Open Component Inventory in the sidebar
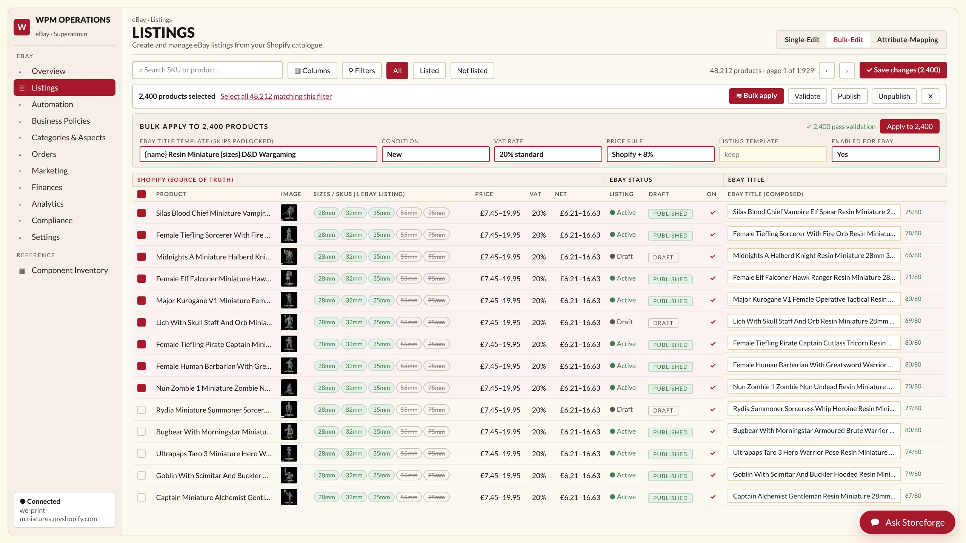The image size is (966, 543). (64, 270)
